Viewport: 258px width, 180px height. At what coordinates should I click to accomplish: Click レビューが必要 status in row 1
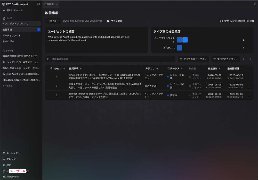(x=175, y=76)
